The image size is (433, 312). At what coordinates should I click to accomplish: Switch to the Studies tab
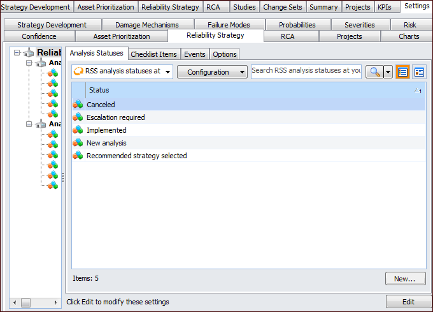[x=245, y=7]
